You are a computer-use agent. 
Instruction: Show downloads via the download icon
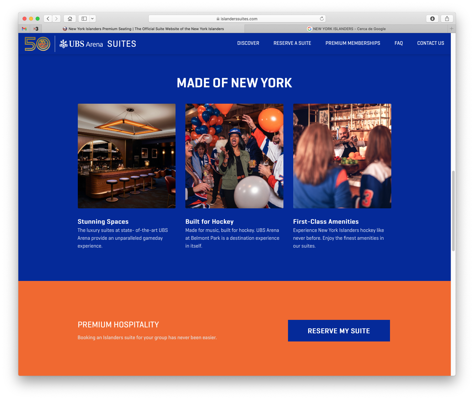click(x=432, y=19)
